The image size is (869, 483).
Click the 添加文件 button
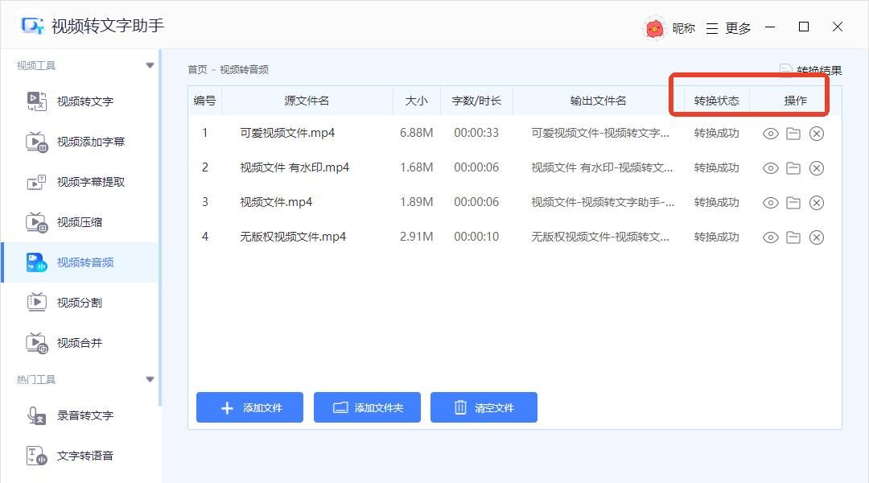tap(249, 407)
